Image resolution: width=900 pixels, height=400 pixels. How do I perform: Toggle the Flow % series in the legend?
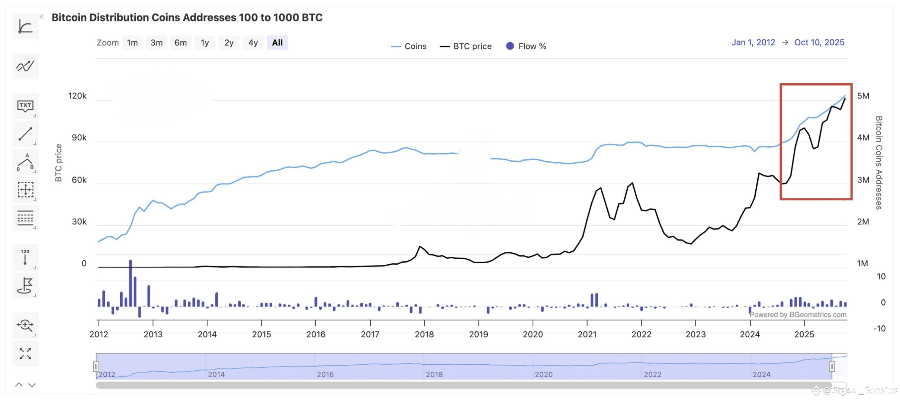coord(526,46)
